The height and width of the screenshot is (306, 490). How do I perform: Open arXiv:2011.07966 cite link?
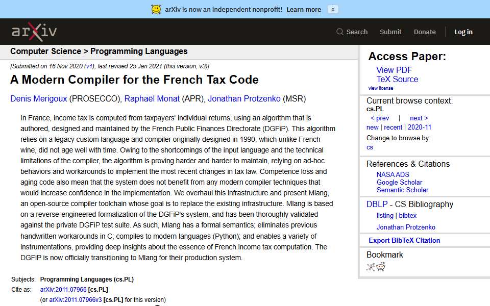(63, 290)
